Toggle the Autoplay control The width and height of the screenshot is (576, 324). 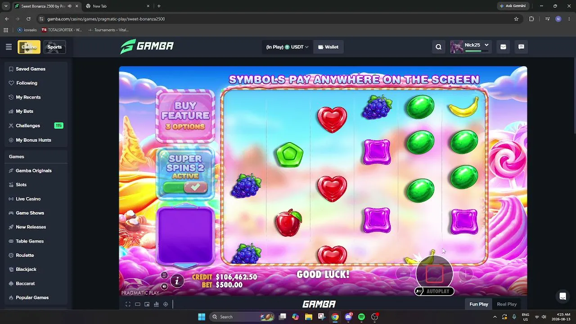(434, 291)
